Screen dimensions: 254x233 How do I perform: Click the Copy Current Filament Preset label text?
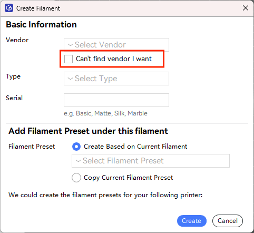coord(129,178)
